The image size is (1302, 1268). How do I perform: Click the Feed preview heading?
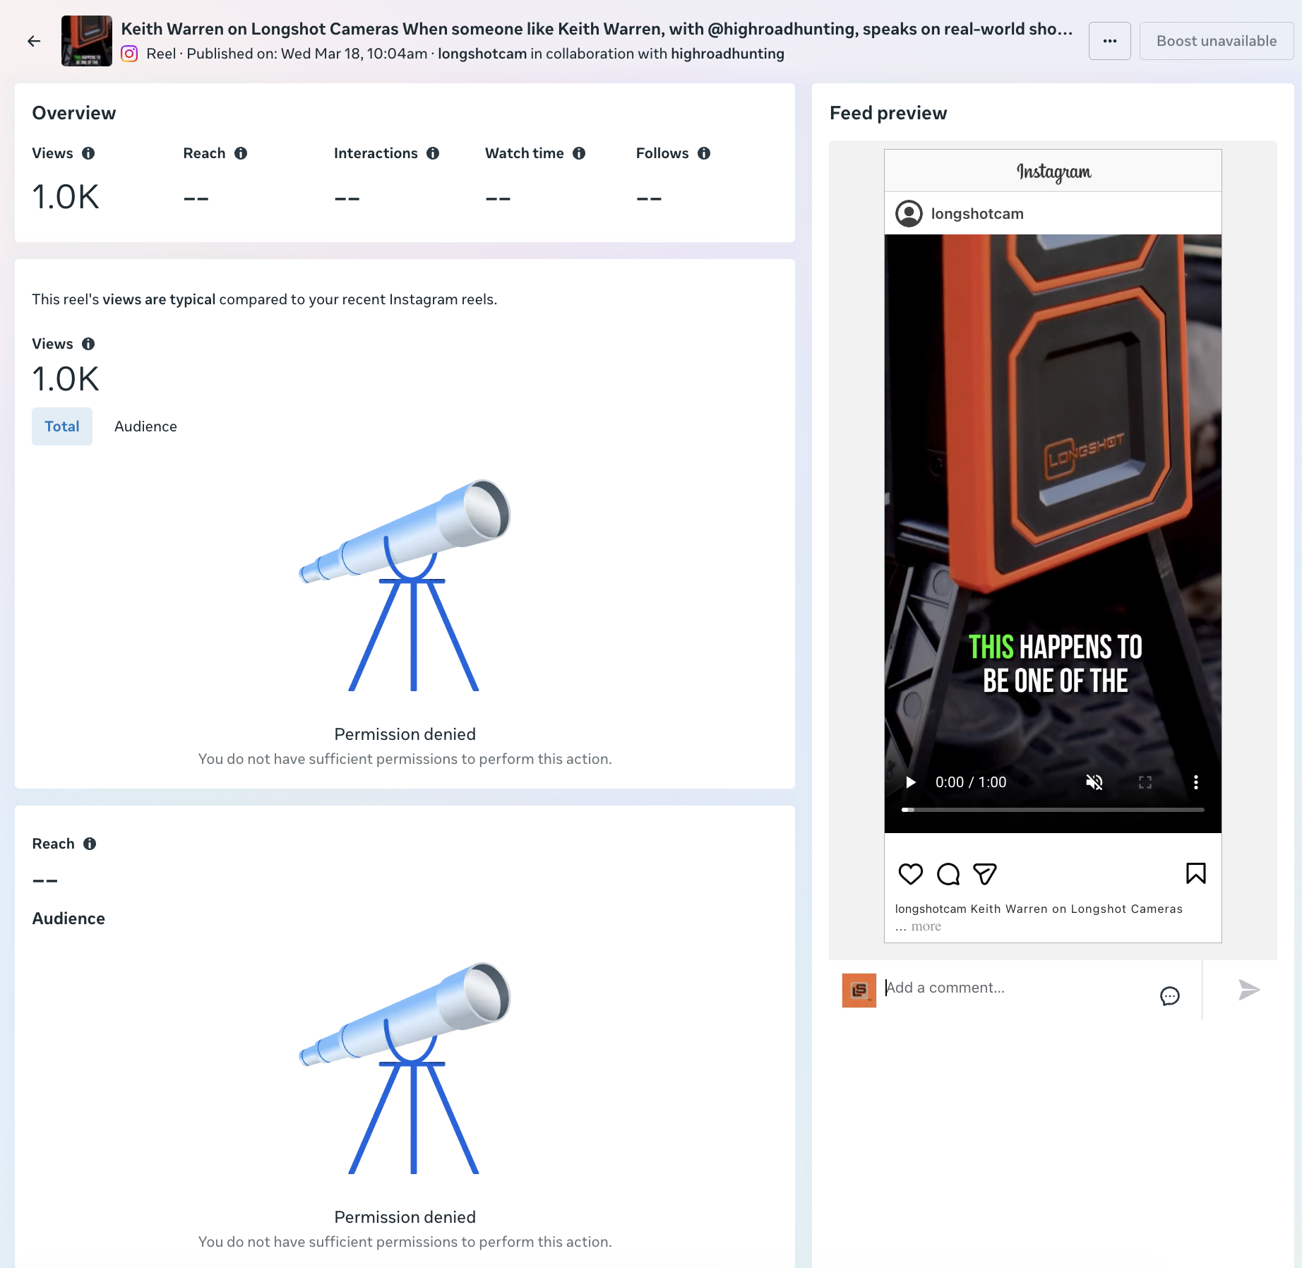point(888,113)
